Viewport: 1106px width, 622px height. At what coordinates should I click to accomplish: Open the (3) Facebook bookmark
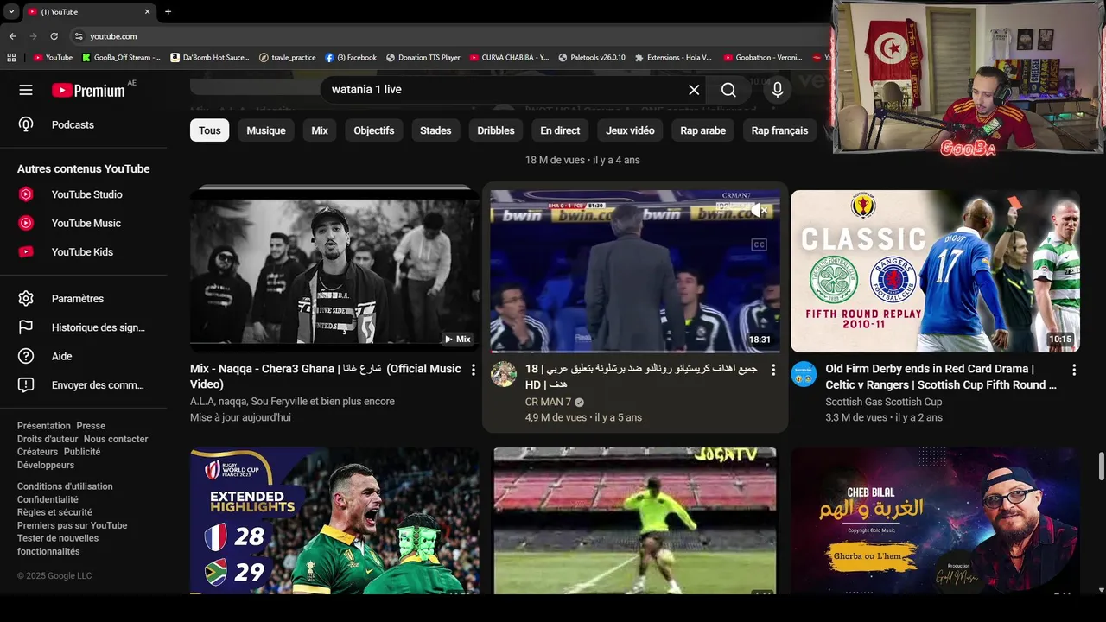click(351, 58)
